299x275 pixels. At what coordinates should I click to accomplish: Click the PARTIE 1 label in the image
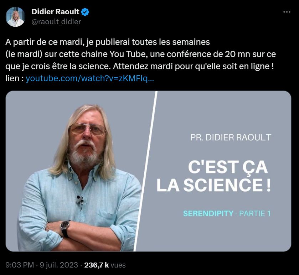[255, 214]
